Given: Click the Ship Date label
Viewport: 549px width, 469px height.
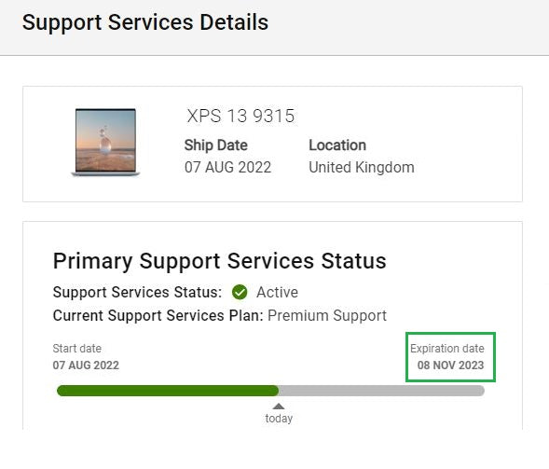Looking at the screenshot, I should [216, 145].
